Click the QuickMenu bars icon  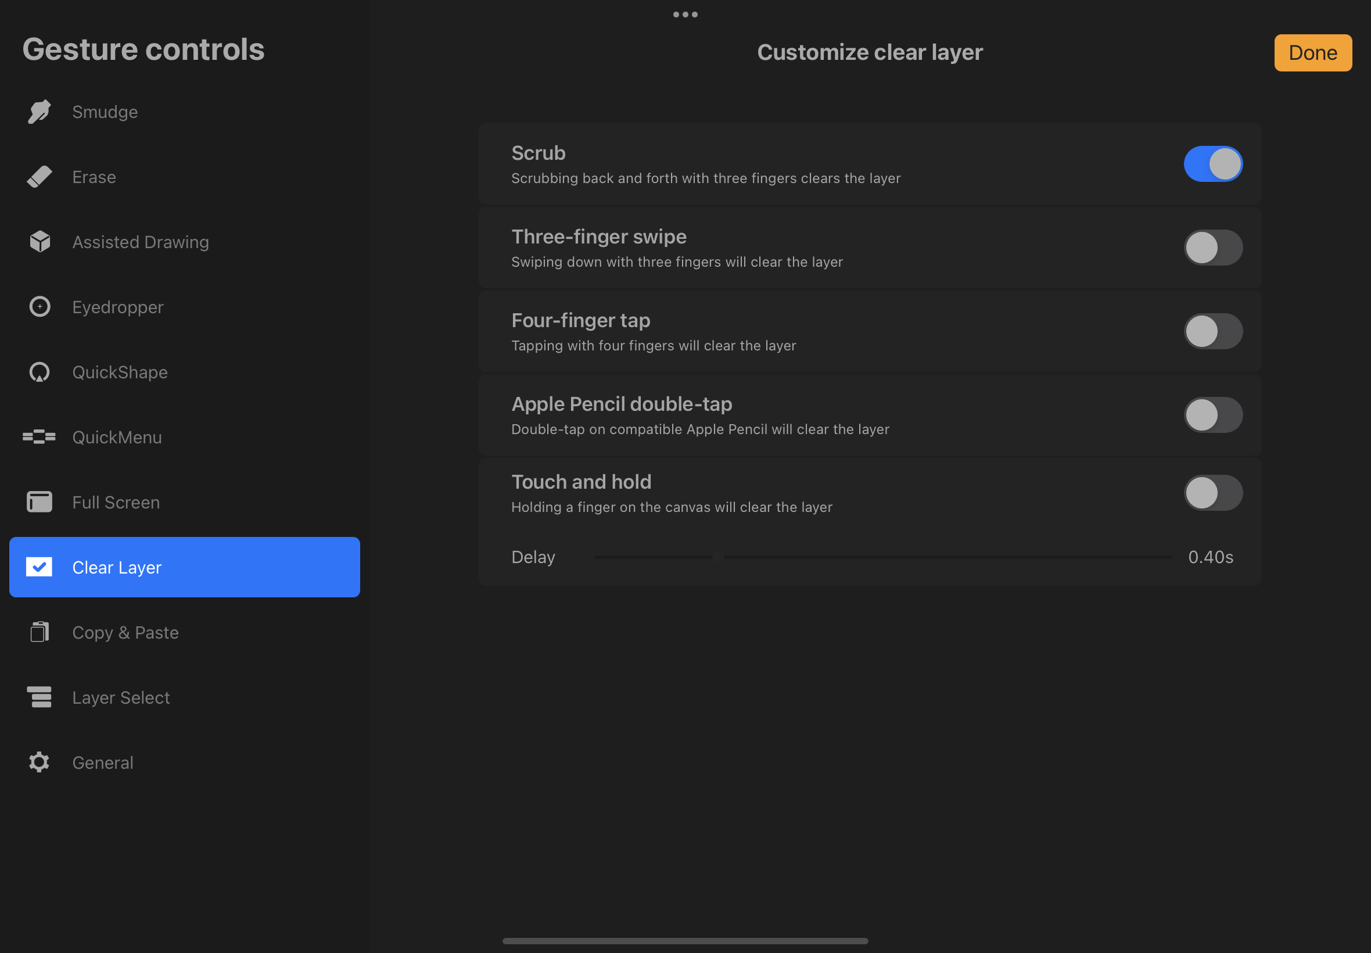click(x=40, y=437)
